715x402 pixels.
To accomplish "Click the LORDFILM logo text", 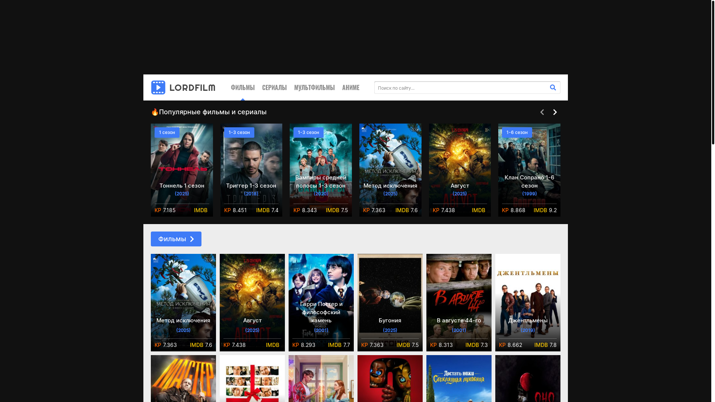I will coord(192,88).
